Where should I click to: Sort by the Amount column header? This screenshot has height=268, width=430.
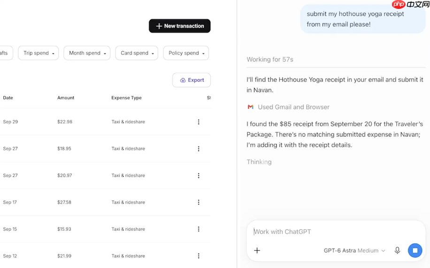(66, 98)
